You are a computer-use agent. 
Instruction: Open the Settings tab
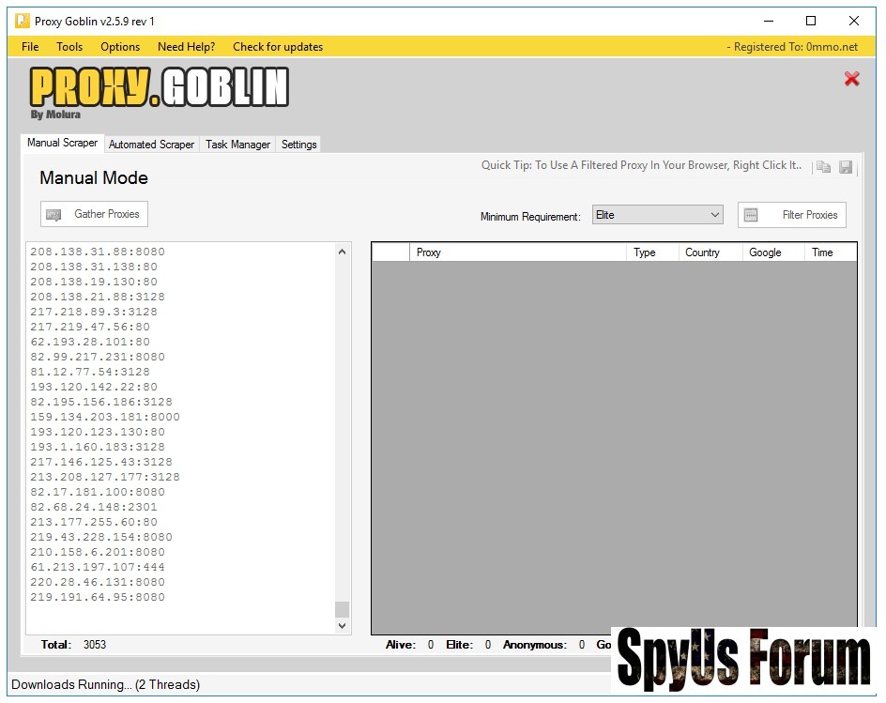(x=298, y=145)
